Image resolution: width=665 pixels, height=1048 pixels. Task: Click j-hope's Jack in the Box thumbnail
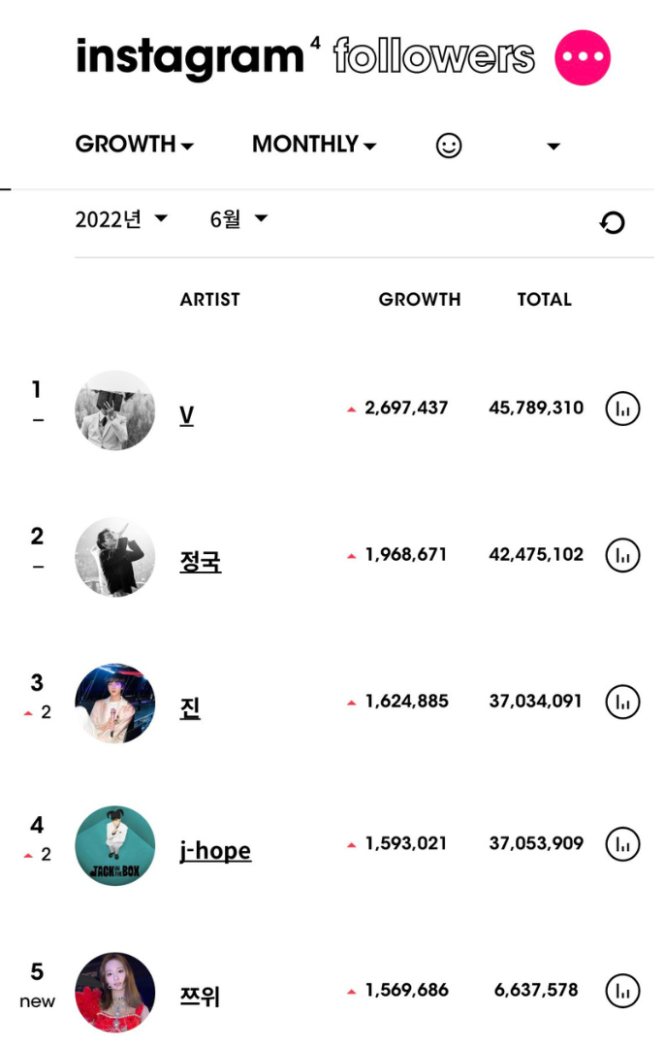[x=114, y=845]
